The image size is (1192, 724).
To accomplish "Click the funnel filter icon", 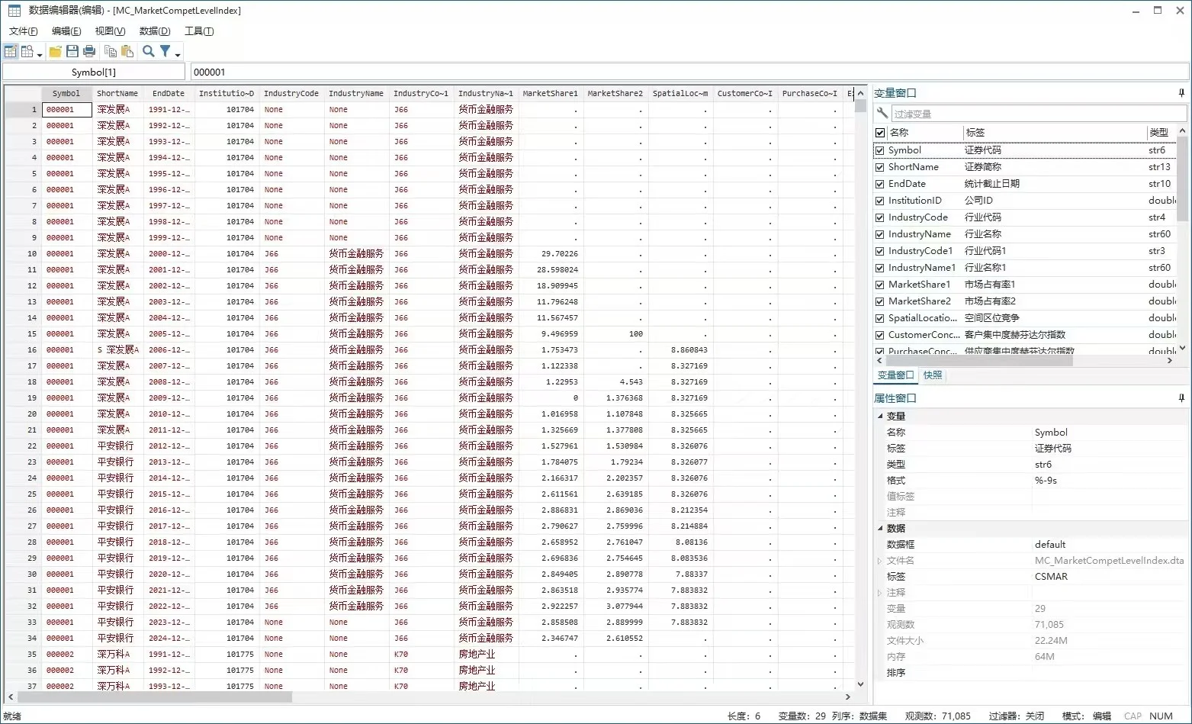I will 165,51.
